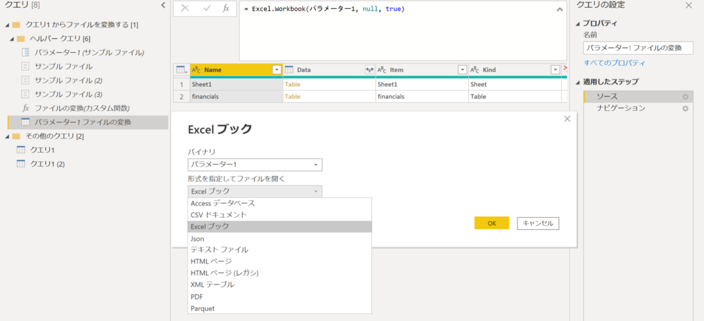Open the Table link in financials row
This screenshot has width=704, height=321.
pos(292,96)
